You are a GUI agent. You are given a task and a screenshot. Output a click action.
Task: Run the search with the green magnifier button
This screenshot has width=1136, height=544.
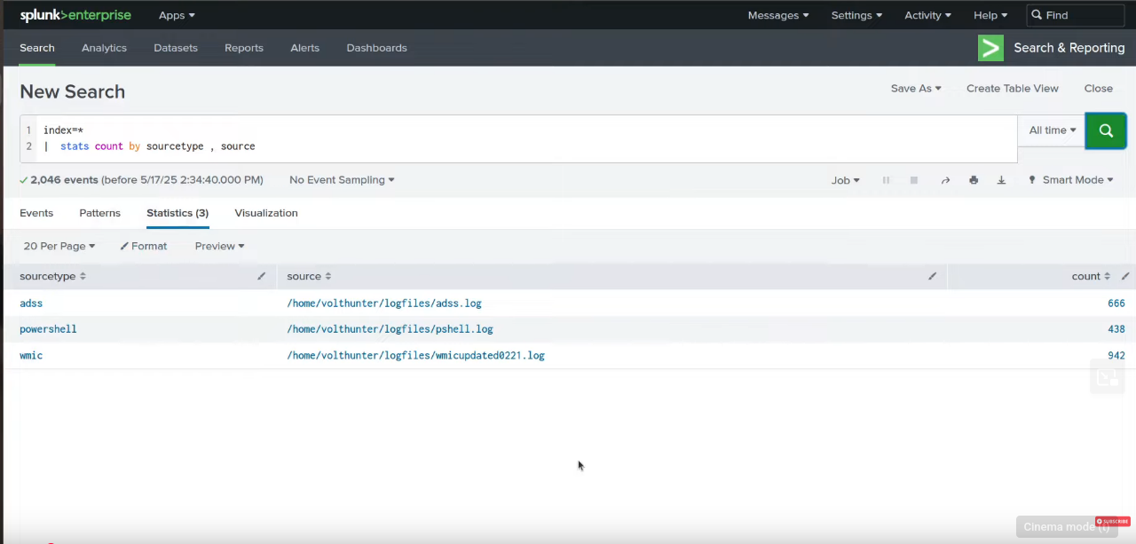tap(1106, 130)
